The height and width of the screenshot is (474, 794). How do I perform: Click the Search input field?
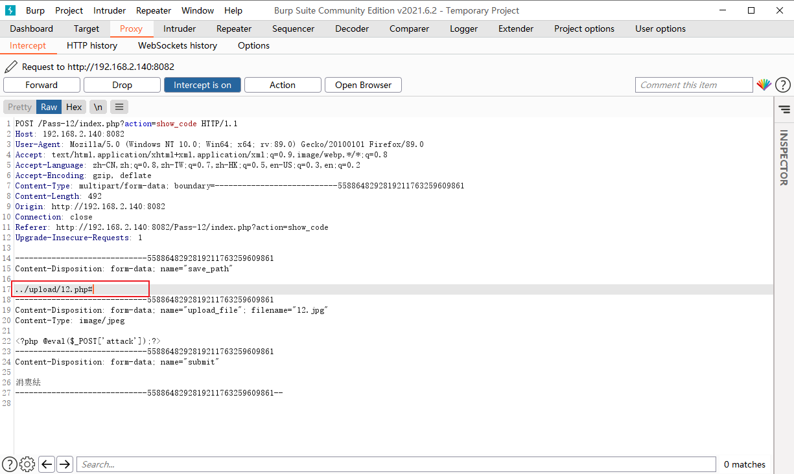click(396, 464)
